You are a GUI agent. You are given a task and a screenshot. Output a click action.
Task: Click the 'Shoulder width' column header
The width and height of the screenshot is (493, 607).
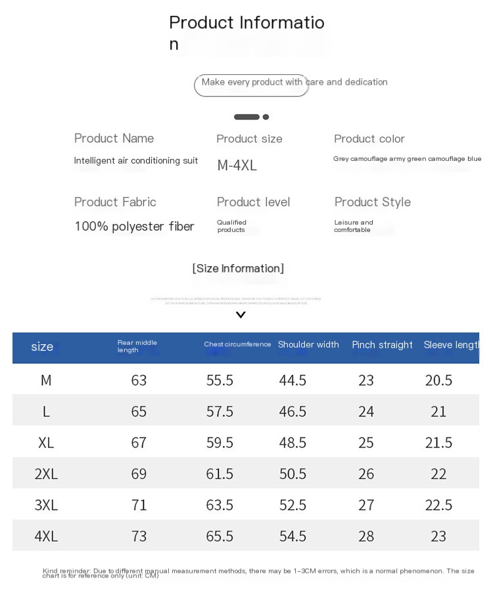pyautogui.click(x=308, y=344)
